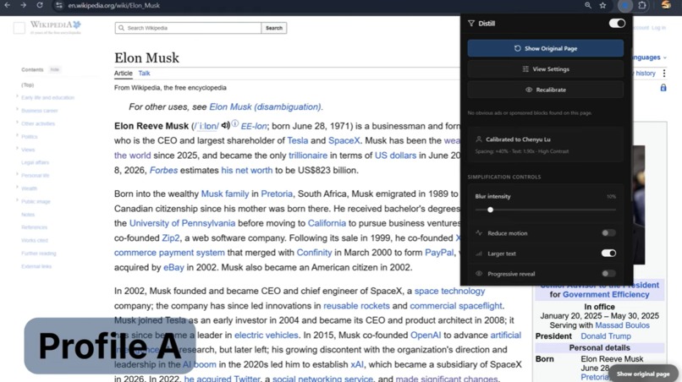
Task: Go to Notes section in contents
Action: point(28,215)
